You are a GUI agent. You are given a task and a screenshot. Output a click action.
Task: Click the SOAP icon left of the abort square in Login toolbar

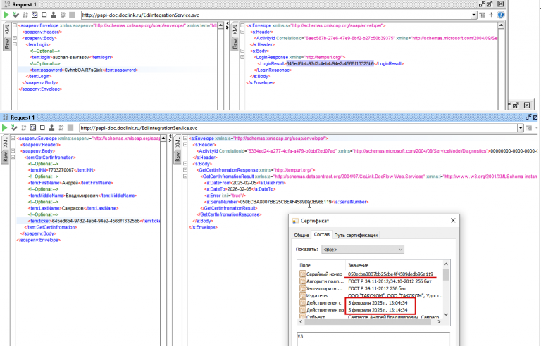pyautogui.click(x=63, y=15)
